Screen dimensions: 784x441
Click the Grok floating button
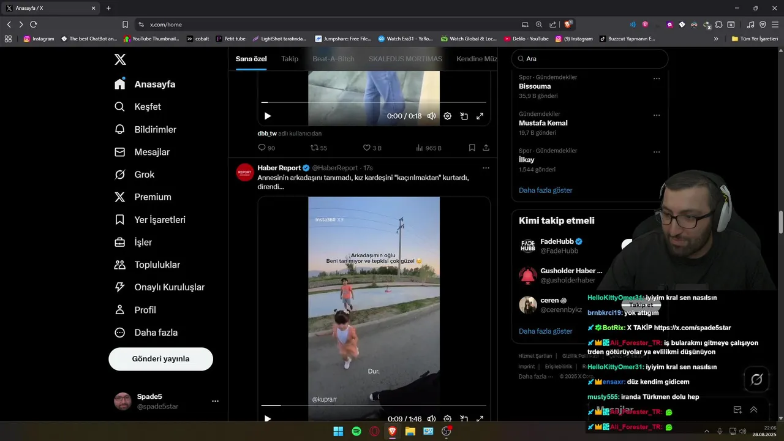coord(757,380)
